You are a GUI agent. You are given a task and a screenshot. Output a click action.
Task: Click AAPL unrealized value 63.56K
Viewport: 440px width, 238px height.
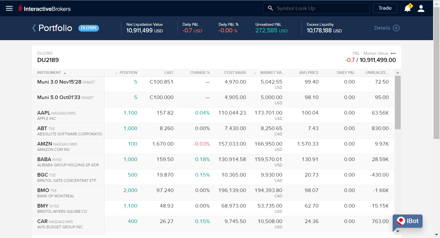click(380, 113)
